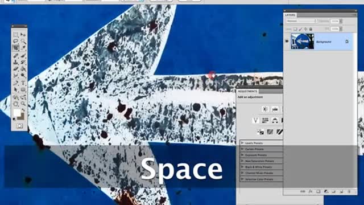This screenshot has width=364, height=205.
Task: Open the foreground color picker
Action: tap(17, 113)
